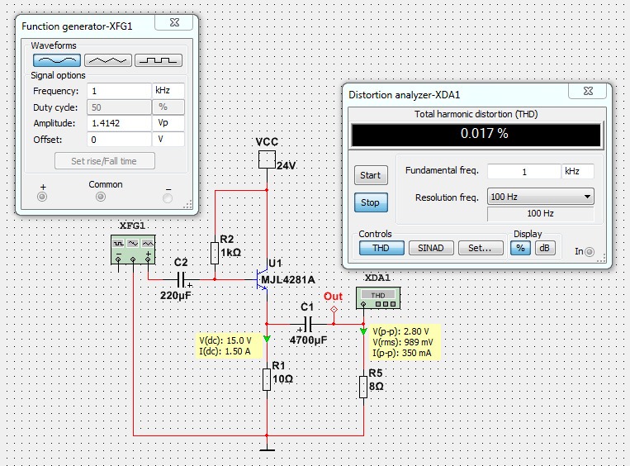Select the MJL4281A transistor U1
The height and width of the screenshot is (466, 630).
pyautogui.click(x=263, y=279)
